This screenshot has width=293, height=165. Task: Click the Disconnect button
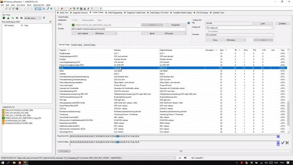[x=175, y=25]
